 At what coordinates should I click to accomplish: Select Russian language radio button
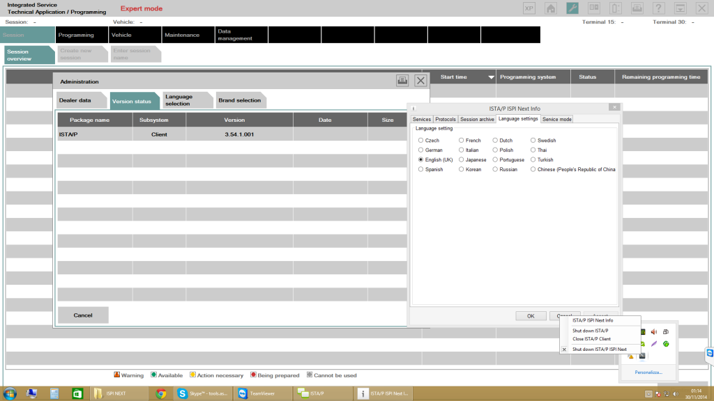495,169
